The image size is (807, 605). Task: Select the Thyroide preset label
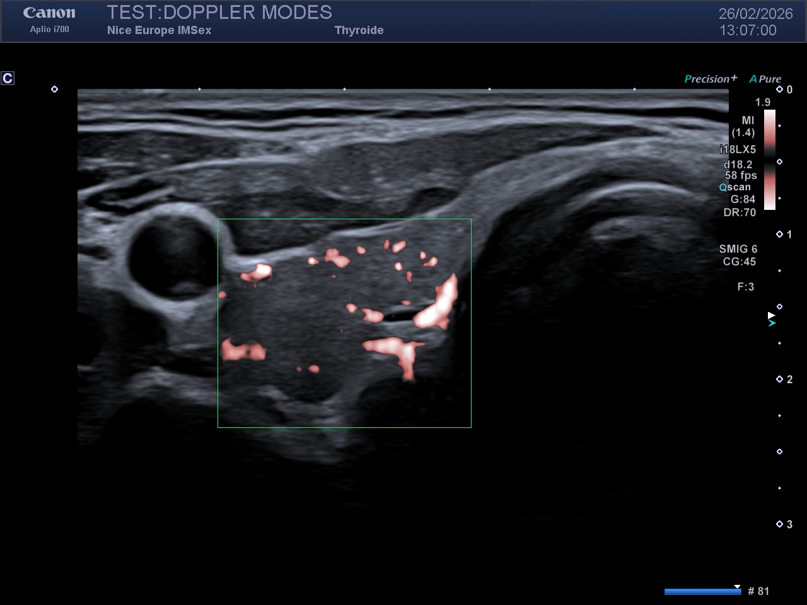point(359,30)
